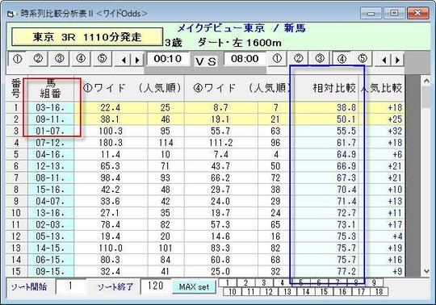The image size is (436, 305).
Task: Click the ② button in the 00:10 group
Action: tap(38, 59)
